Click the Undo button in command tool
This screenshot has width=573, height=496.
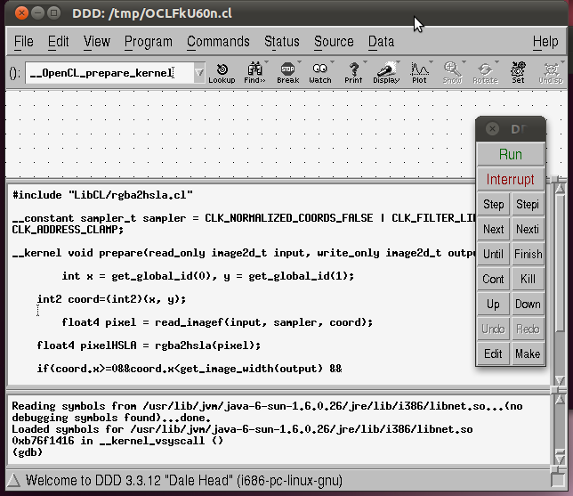point(493,329)
